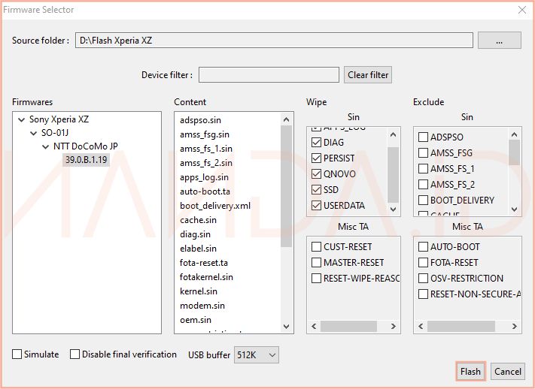The height and width of the screenshot is (389, 535).
Task: Click the Source folder path field
Action: (275, 41)
